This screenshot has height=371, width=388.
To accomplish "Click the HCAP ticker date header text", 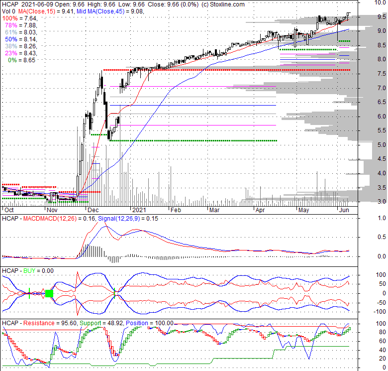I will (x=27, y=4).
